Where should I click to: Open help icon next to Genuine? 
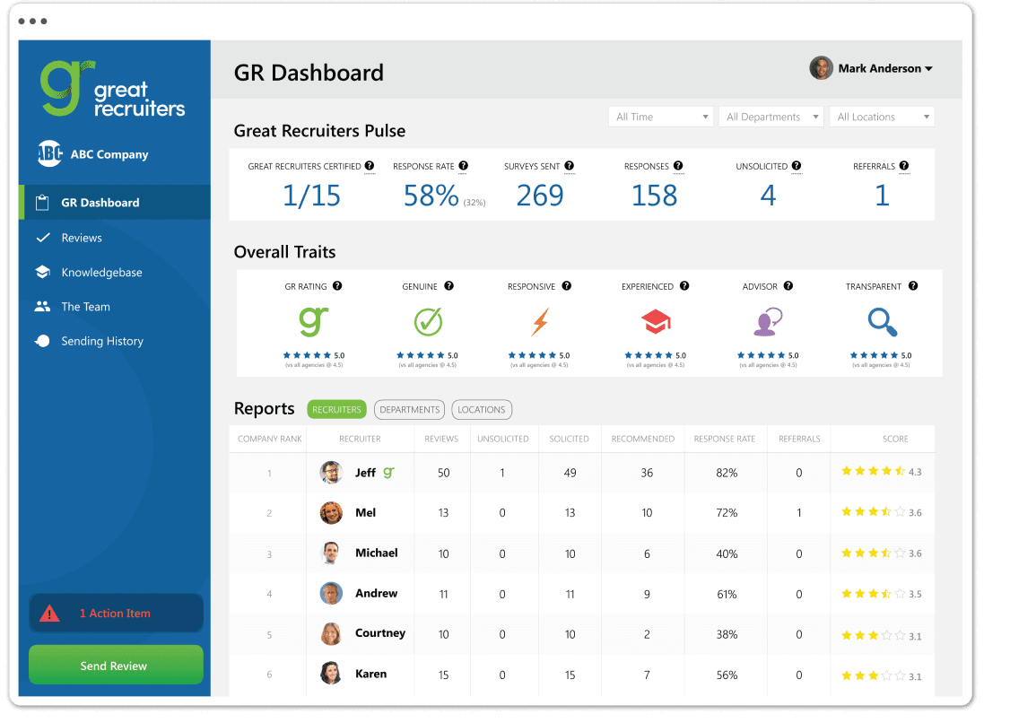449,286
